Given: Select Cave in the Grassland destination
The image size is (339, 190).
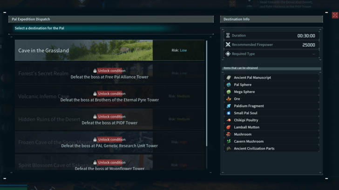Looking at the screenshot, I should tap(109, 50).
